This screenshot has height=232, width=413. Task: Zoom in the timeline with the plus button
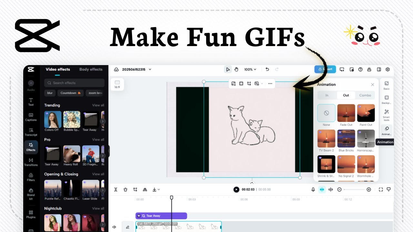tap(369, 189)
